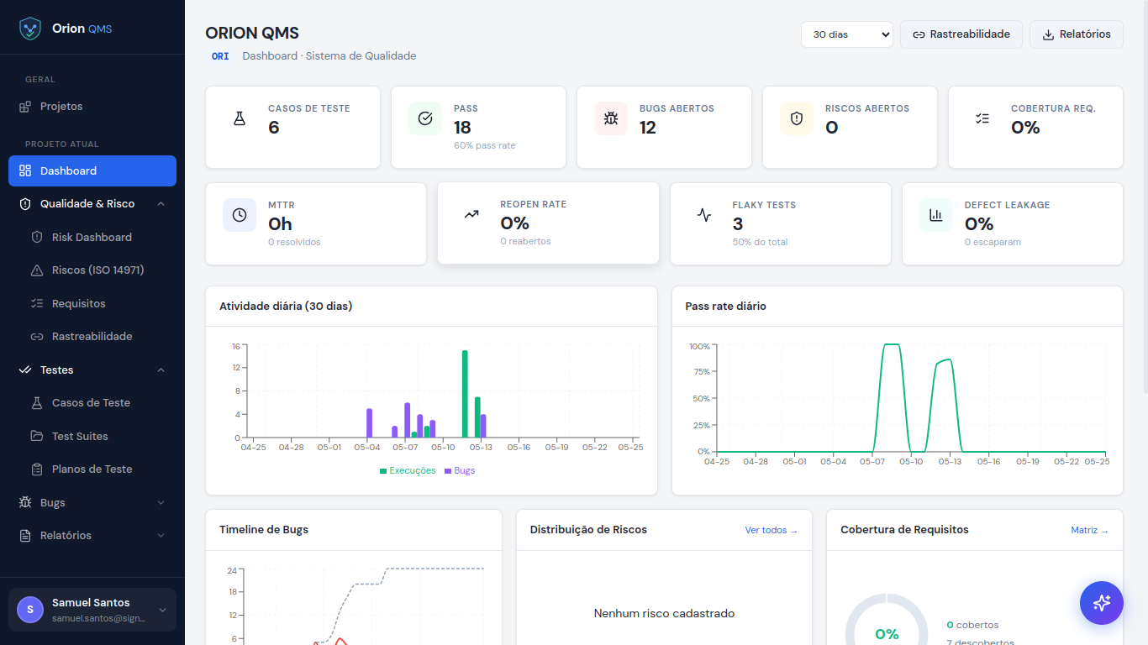Click the 0 reabertos text
This screenshot has height=645, width=1148.
pos(525,241)
